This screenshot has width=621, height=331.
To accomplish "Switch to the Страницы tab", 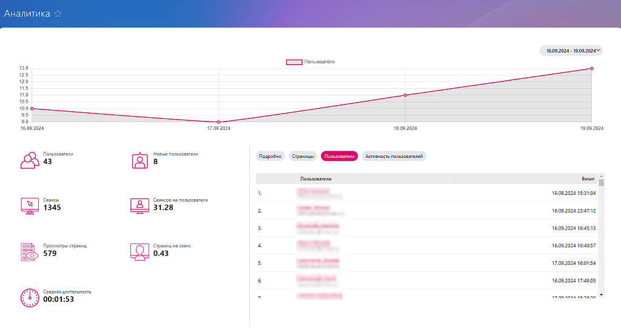I will pyautogui.click(x=303, y=156).
